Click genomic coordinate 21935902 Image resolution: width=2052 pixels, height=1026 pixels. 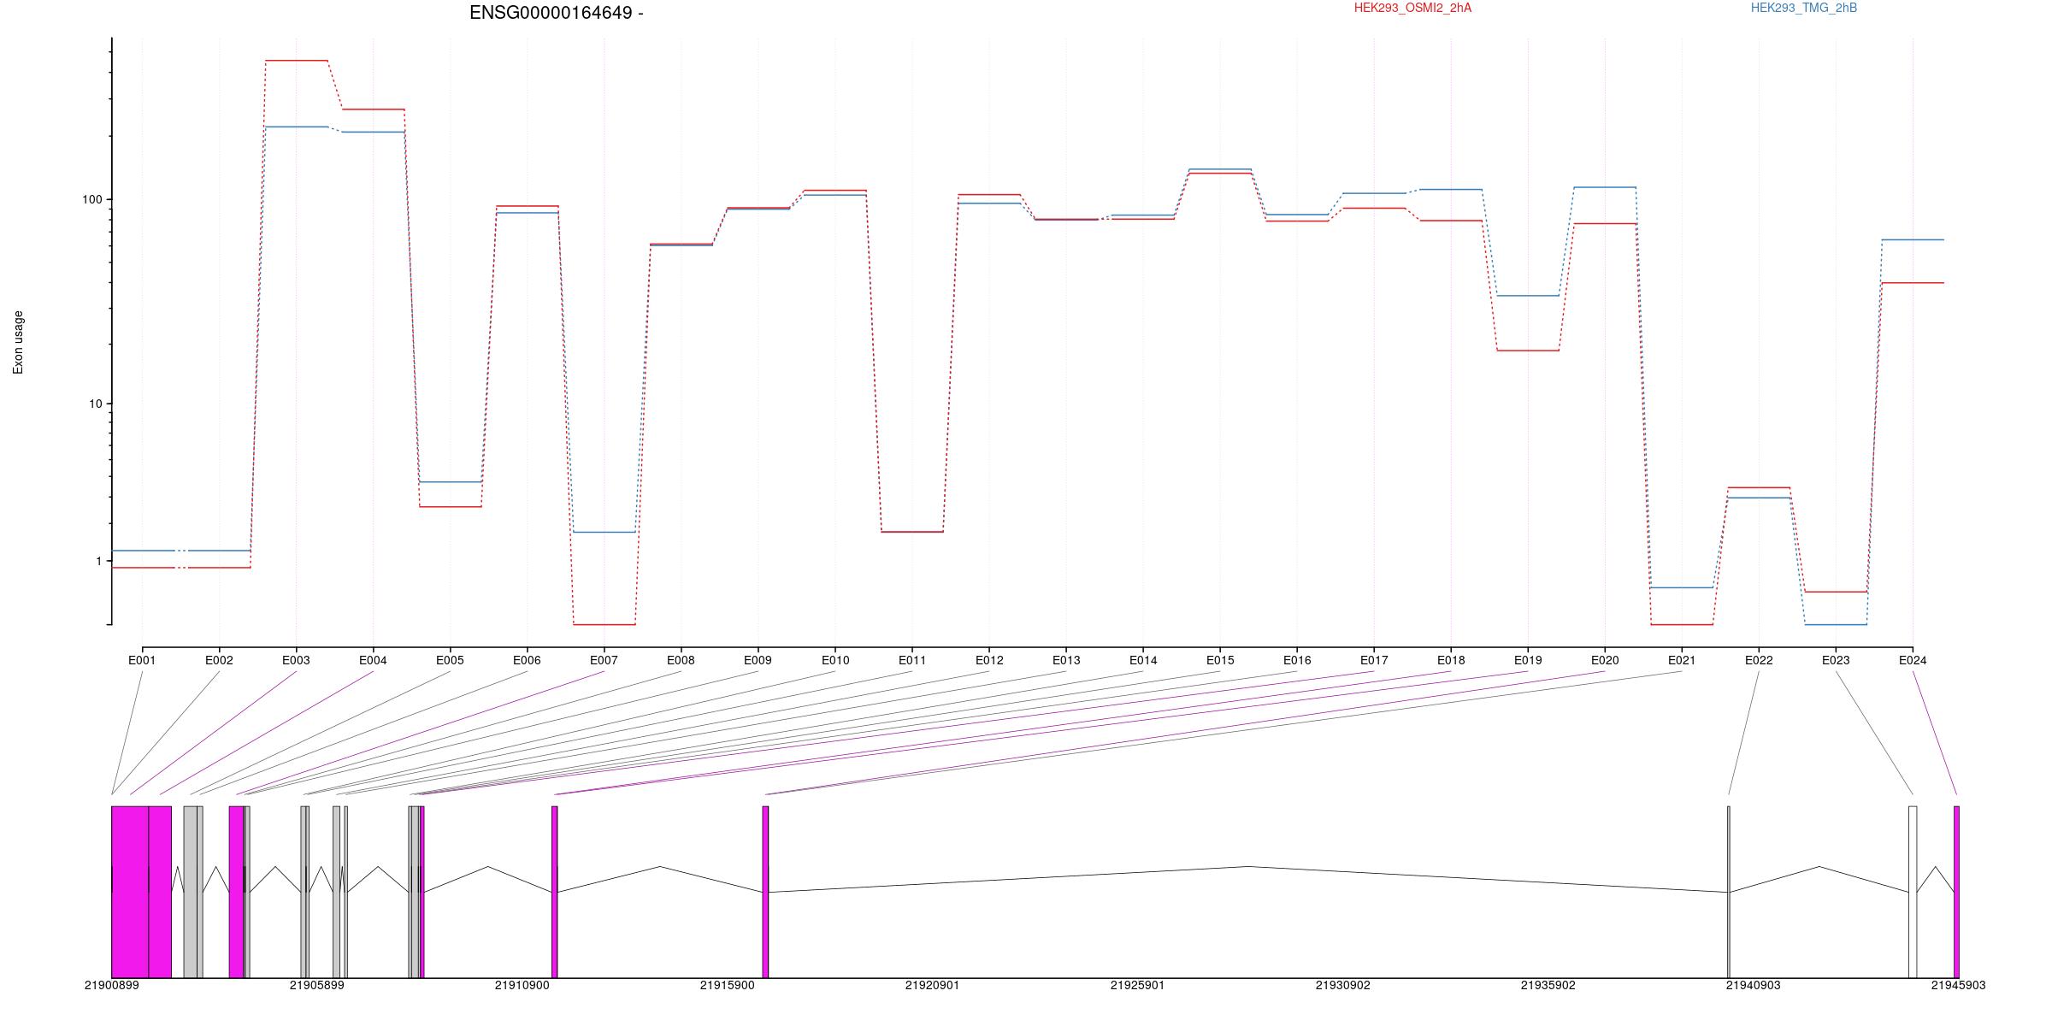click(x=1548, y=985)
